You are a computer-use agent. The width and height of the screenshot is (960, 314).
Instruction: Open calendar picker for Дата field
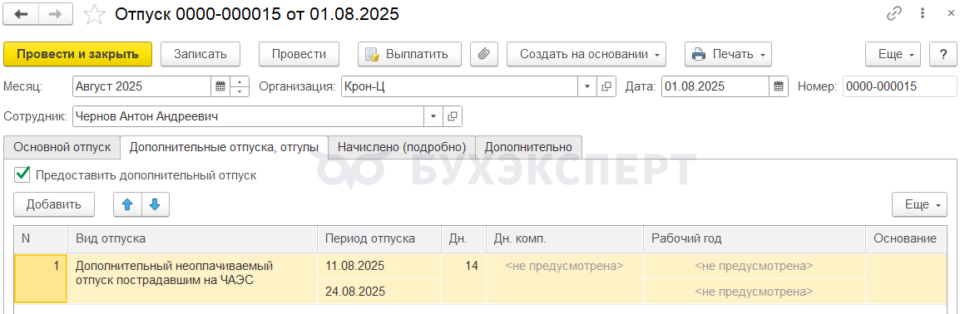click(778, 86)
